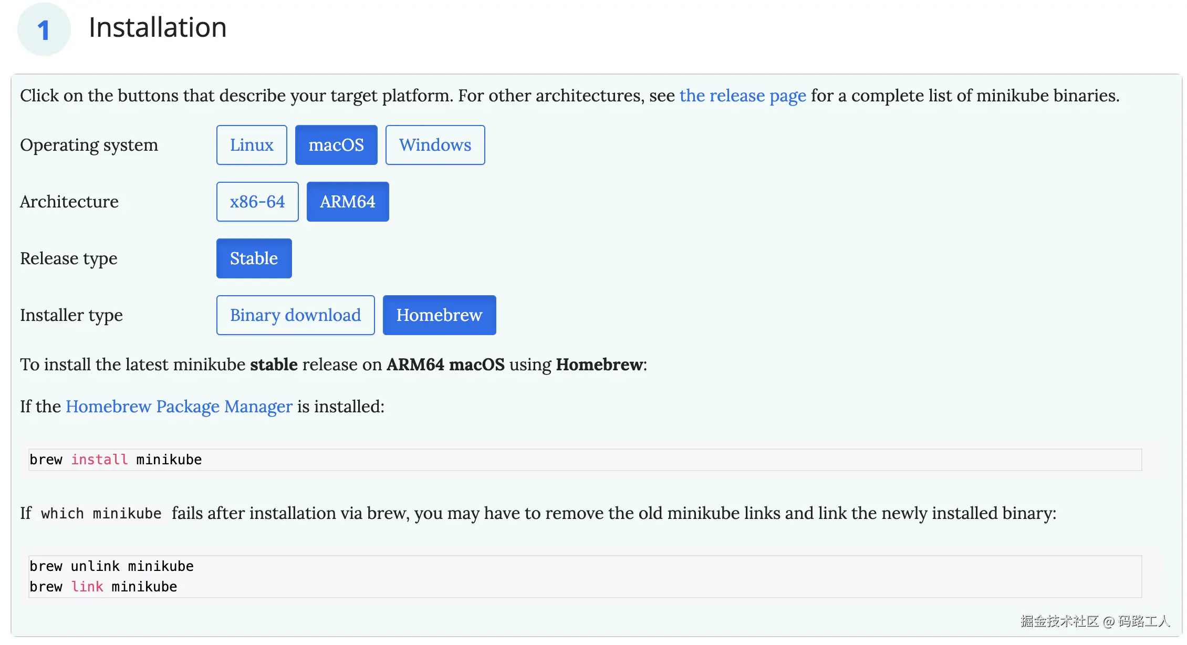
Task: Click the inline 'which minikube' code text
Action: point(101,514)
